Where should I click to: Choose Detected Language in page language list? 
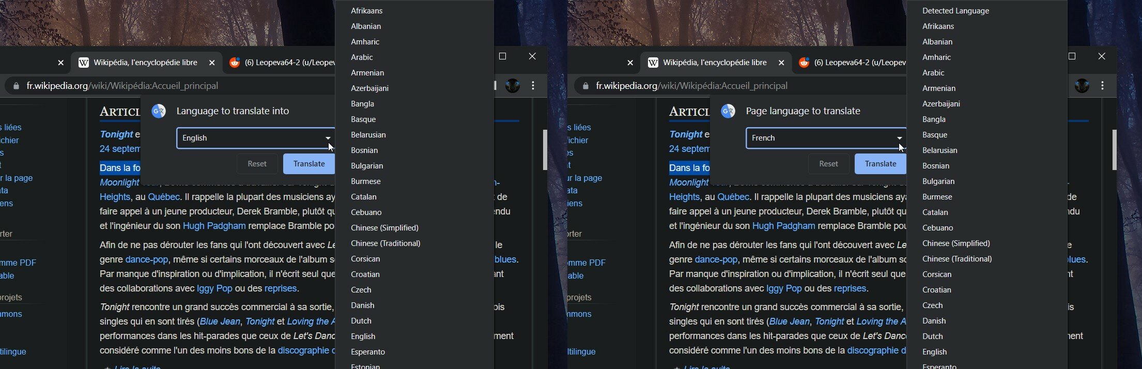click(987, 11)
